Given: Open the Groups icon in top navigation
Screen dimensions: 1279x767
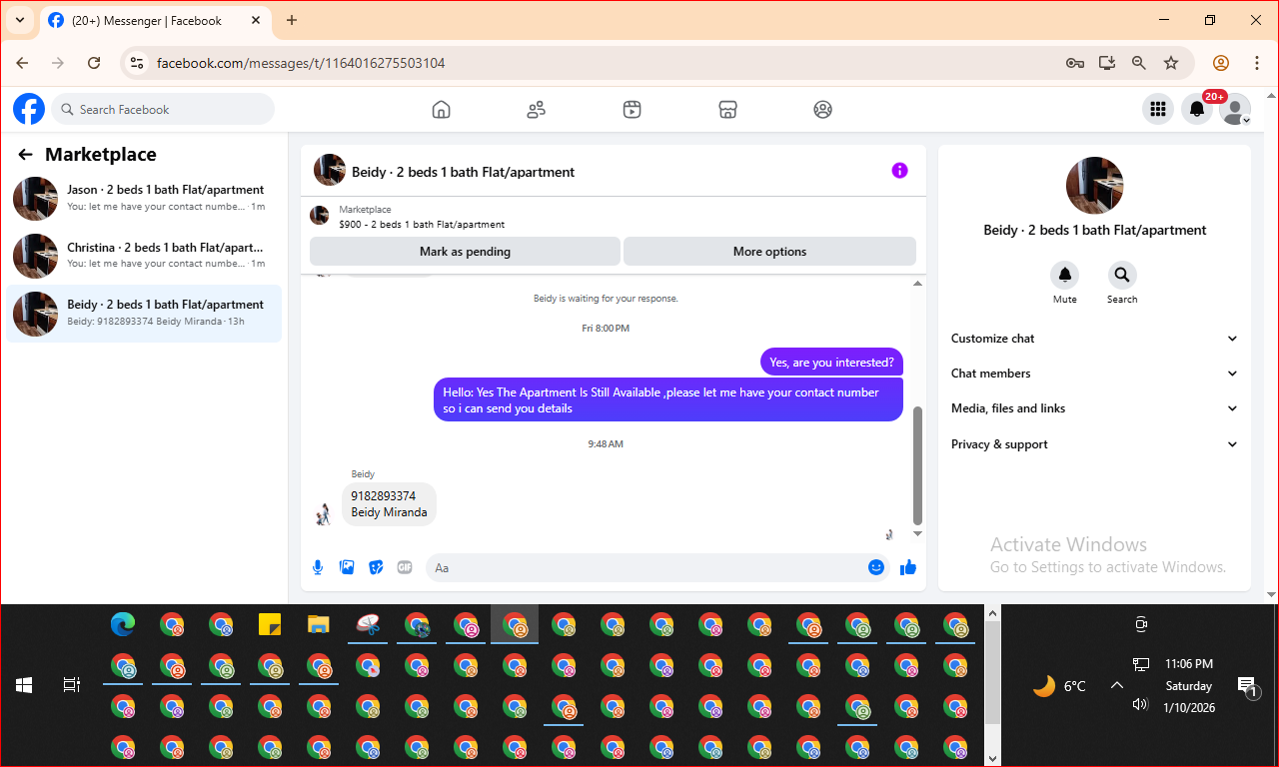Looking at the screenshot, I should (822, 110).
